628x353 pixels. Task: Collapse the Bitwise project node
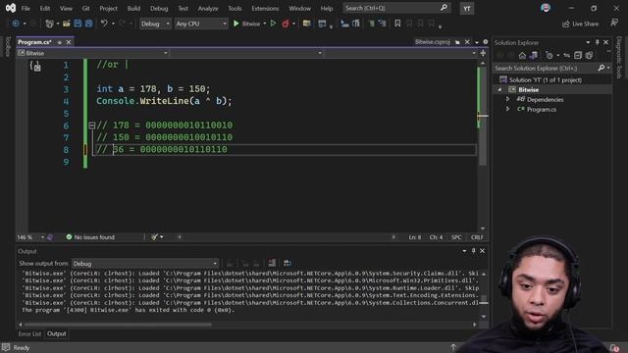[499, 89]
